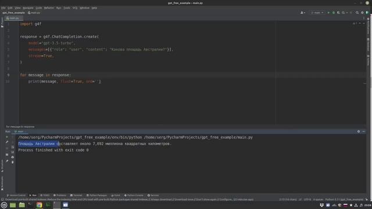The width and height of the screenshot is (372, 209).
Task: Click the Dropbox tray icon
Action: pos(321,205)
